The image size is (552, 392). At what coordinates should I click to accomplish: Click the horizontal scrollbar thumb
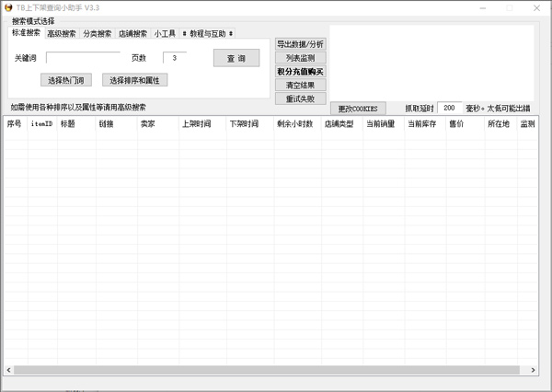coord(267,370)
